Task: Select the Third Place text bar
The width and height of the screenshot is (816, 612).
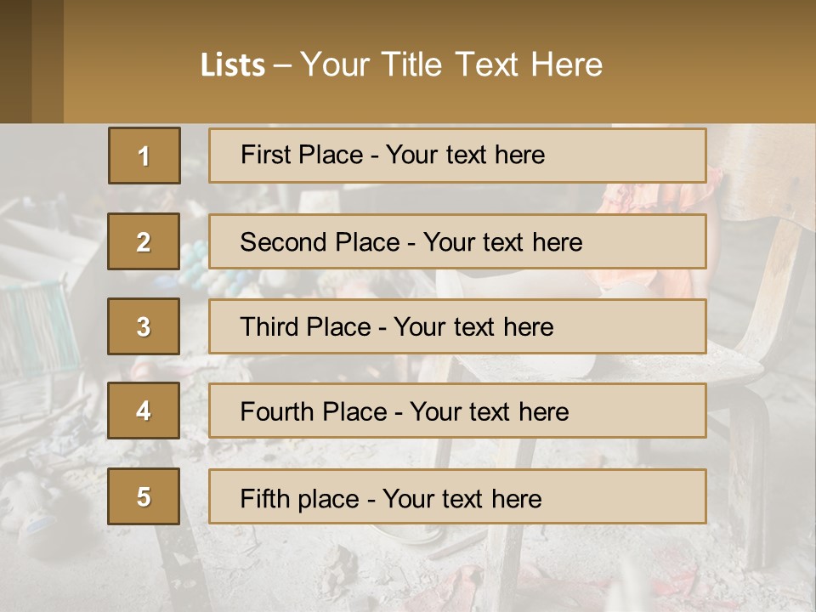Action: point(457,326)
